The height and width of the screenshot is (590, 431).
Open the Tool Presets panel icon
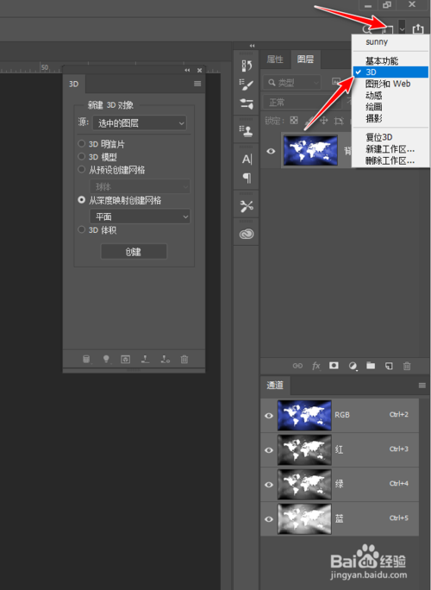point(247,206)
